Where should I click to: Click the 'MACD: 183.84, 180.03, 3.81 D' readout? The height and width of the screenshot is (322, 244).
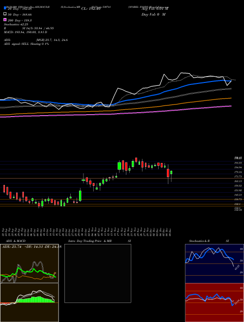25,32
